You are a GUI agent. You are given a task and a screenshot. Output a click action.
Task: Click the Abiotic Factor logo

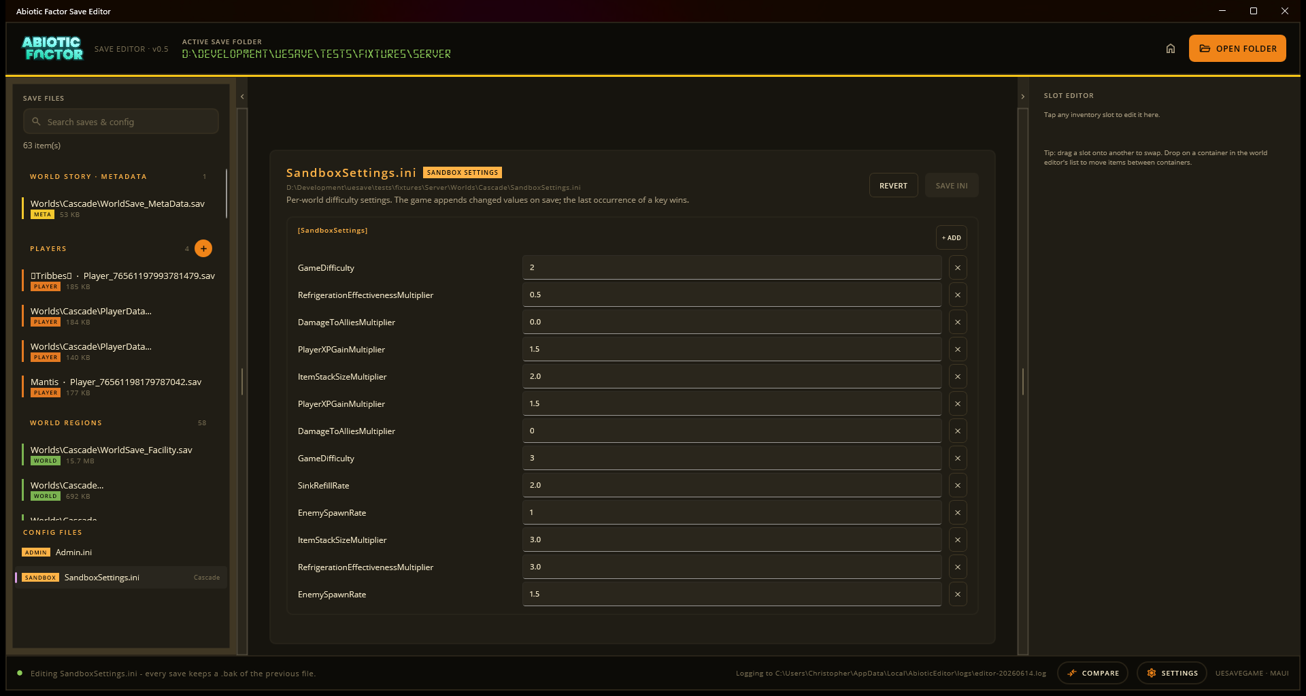click(x=52, y=48)
